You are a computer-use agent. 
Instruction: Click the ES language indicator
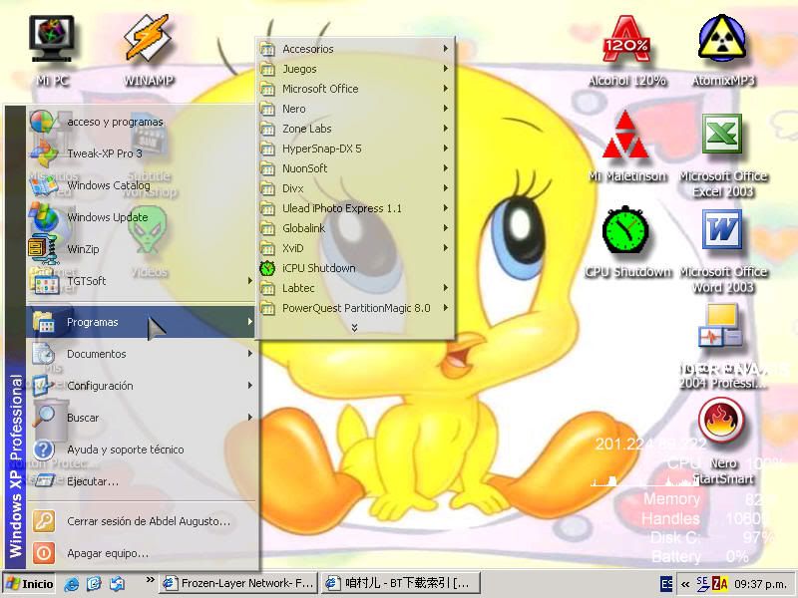point(666,583)
